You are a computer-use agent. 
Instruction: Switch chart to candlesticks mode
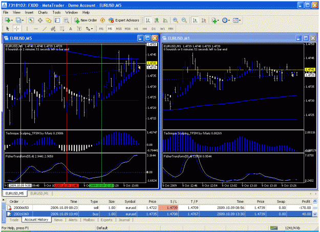tap(157, 20)
